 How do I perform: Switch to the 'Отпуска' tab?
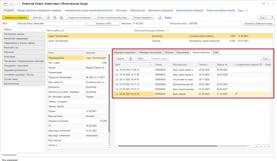(x=169, y=52)
